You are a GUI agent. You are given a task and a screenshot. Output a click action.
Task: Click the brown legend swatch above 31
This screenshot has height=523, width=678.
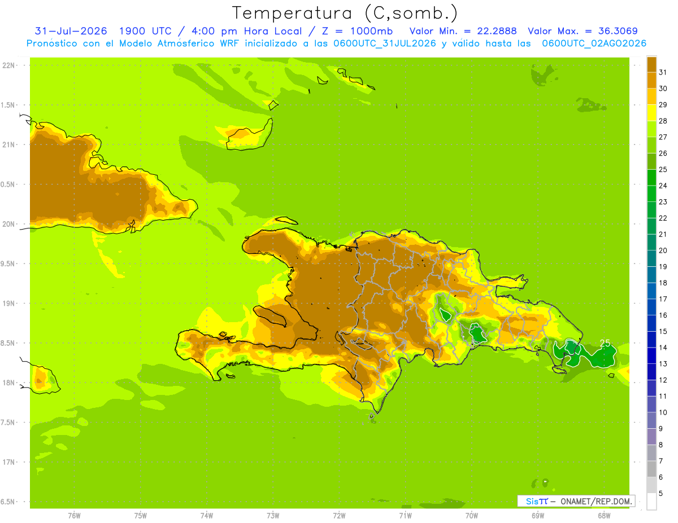651,64
